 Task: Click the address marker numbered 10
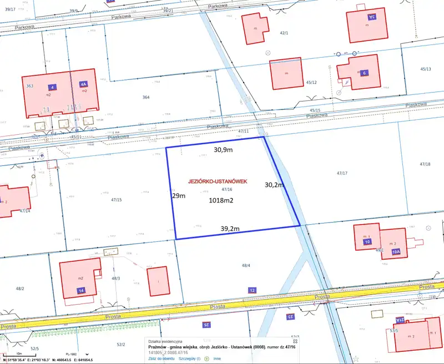[x=367, y=242]
